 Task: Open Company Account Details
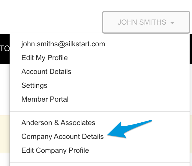[x=62, y=137]
